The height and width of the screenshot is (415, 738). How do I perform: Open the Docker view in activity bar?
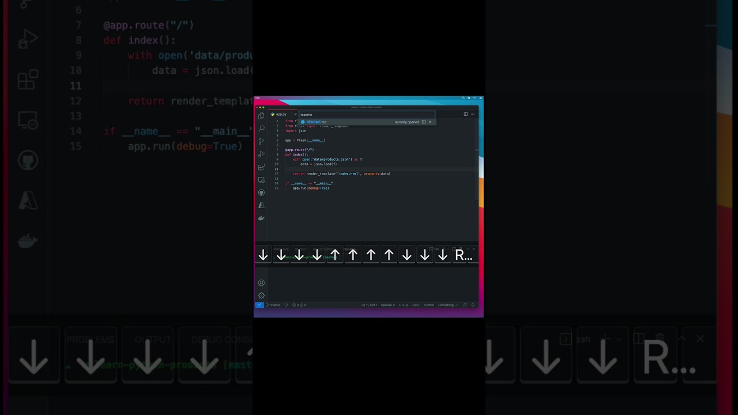point(261,218)
